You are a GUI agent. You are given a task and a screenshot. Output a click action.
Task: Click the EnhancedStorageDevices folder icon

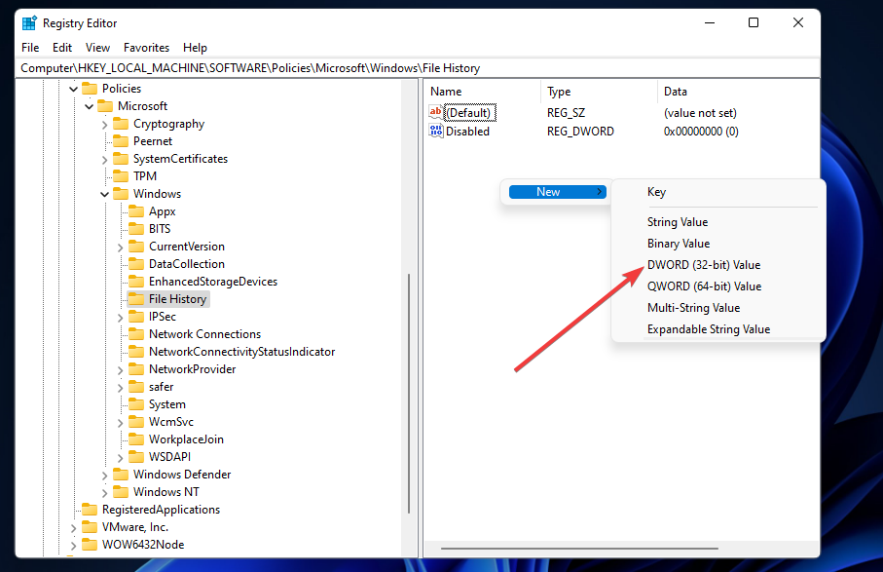[x=136, y=282]
